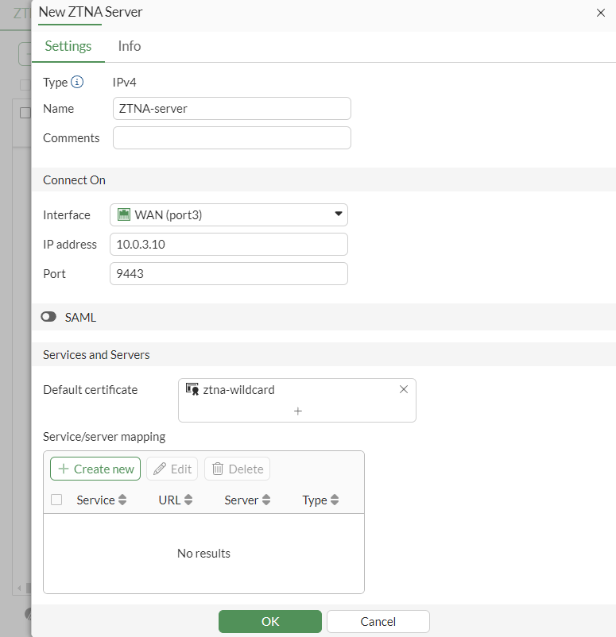Sort the mapping table by URL

[x=188, y=500]
